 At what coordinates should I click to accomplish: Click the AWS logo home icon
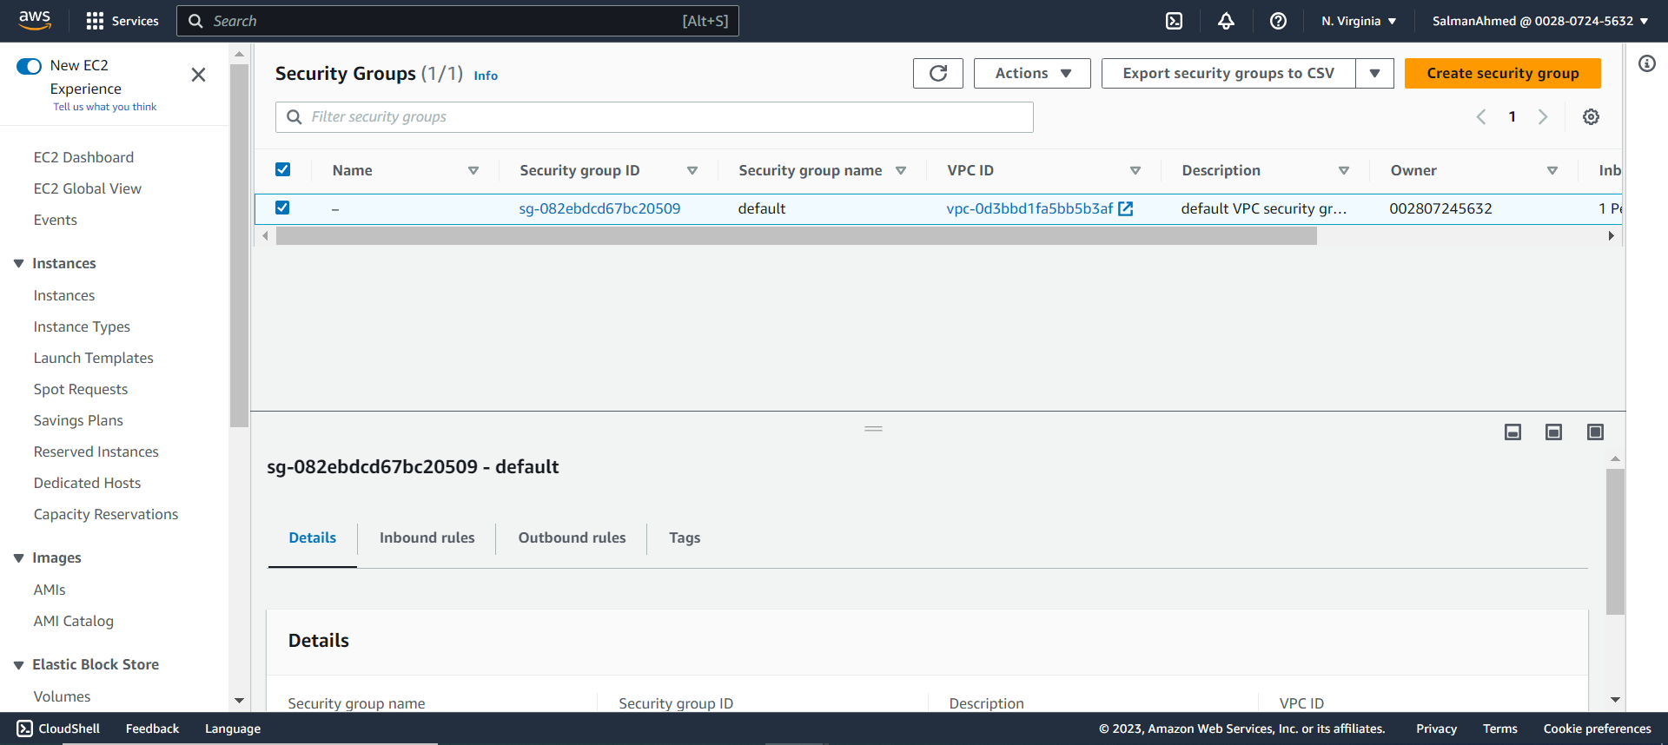click(35, 20)
